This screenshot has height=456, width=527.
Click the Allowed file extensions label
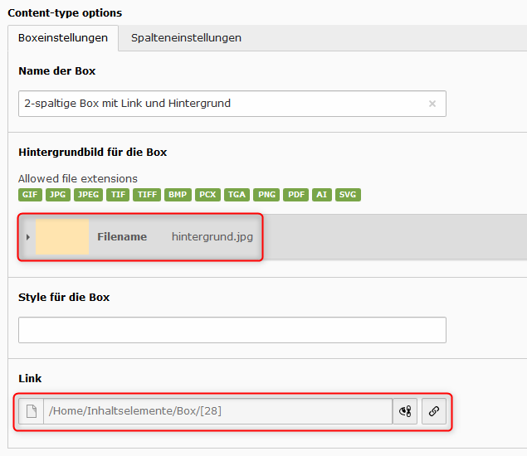click(78, 178)
